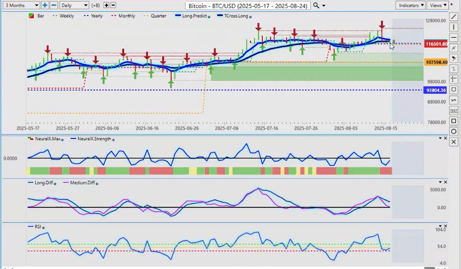Open the Daily interval dropdown

point(74,5)
